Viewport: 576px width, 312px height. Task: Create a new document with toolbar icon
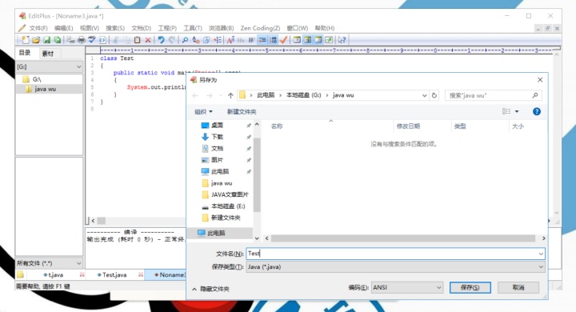click(25, 40)
